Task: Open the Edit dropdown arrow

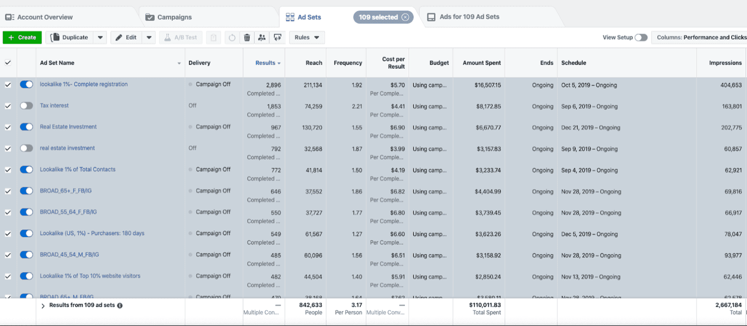Action: 149,38
